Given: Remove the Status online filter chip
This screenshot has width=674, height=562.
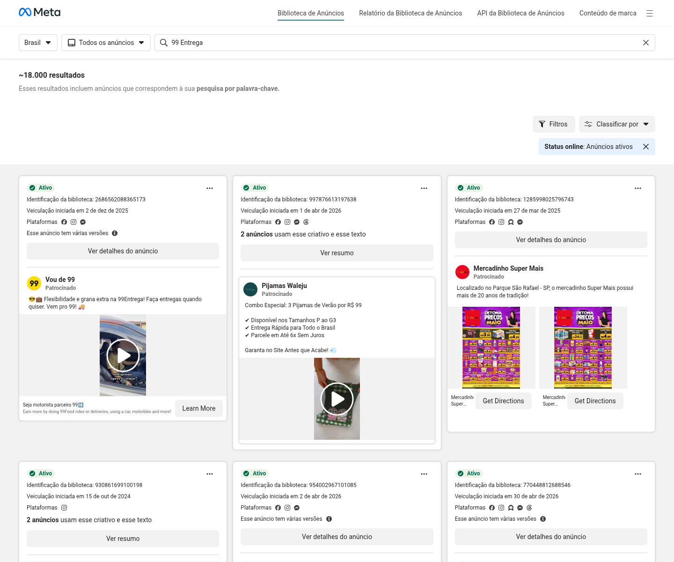Looking at the screenshot, I should pos(646,147).
